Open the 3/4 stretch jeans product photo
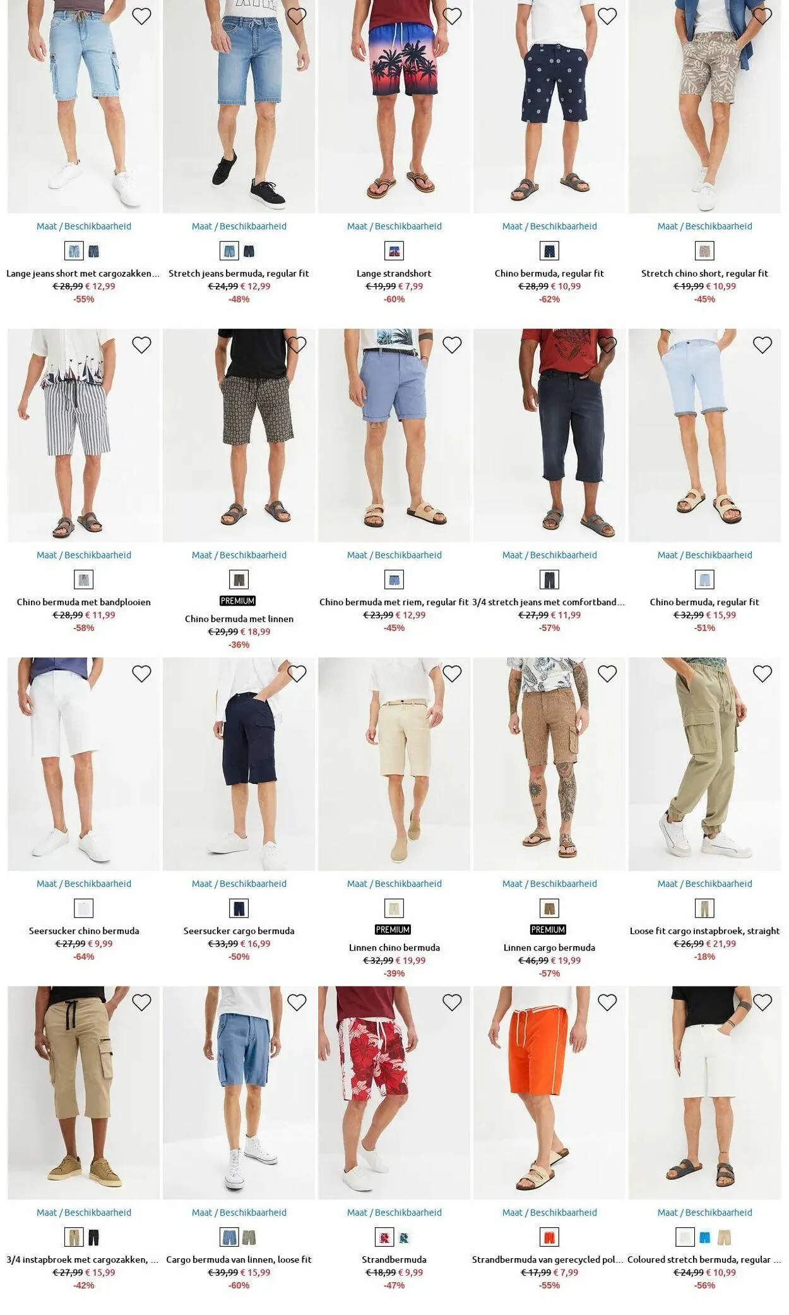Screen dimensions: 789x1315 [x=550, y=435]
